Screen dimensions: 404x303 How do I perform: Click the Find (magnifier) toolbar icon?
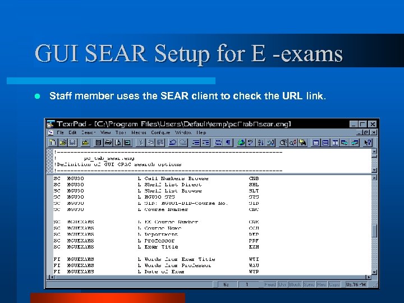point(283,143)
